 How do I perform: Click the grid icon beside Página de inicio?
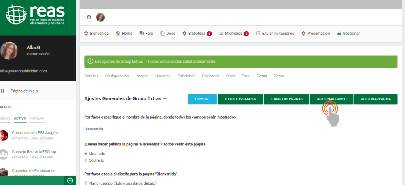pyautogui.click(x=3, y=91)
